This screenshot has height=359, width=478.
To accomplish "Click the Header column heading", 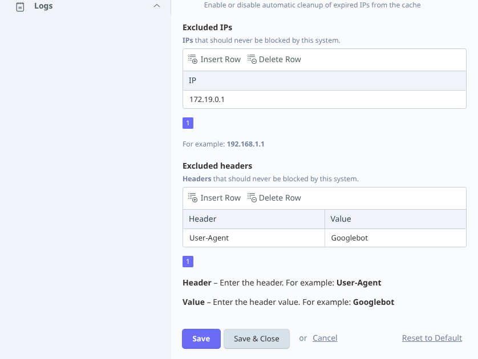I will (x=253, y=219).
